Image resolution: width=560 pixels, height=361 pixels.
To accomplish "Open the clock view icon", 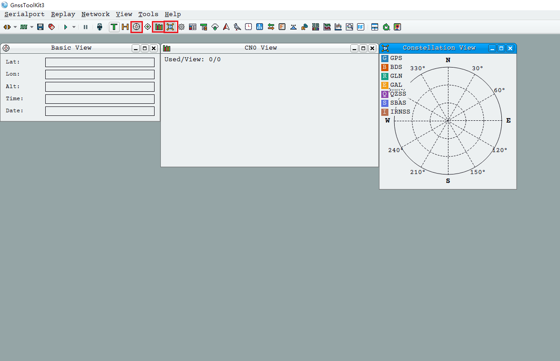I will point(249,27).
